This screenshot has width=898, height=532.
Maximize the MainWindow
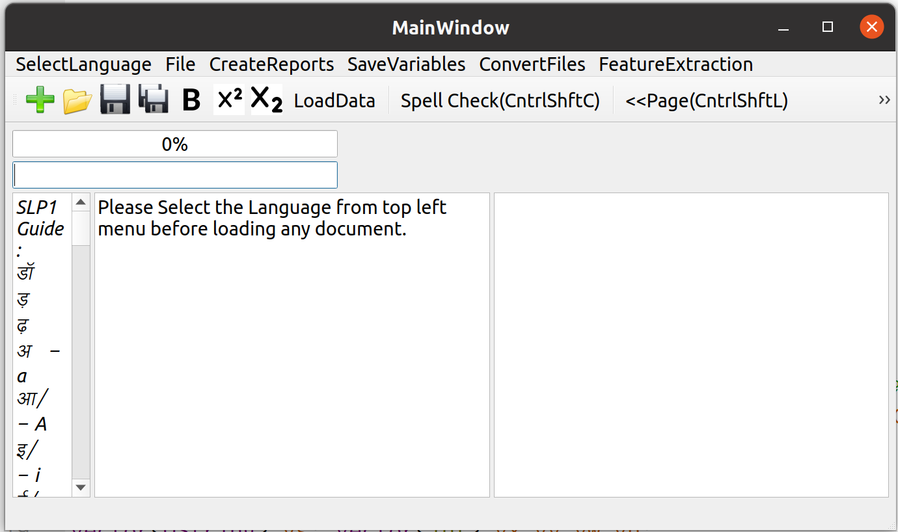click(x=828, y=27)
